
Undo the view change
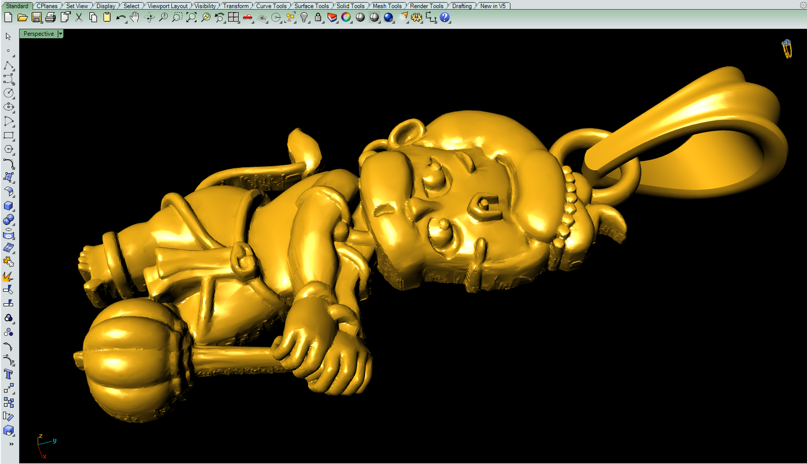(x=219, y=18)
